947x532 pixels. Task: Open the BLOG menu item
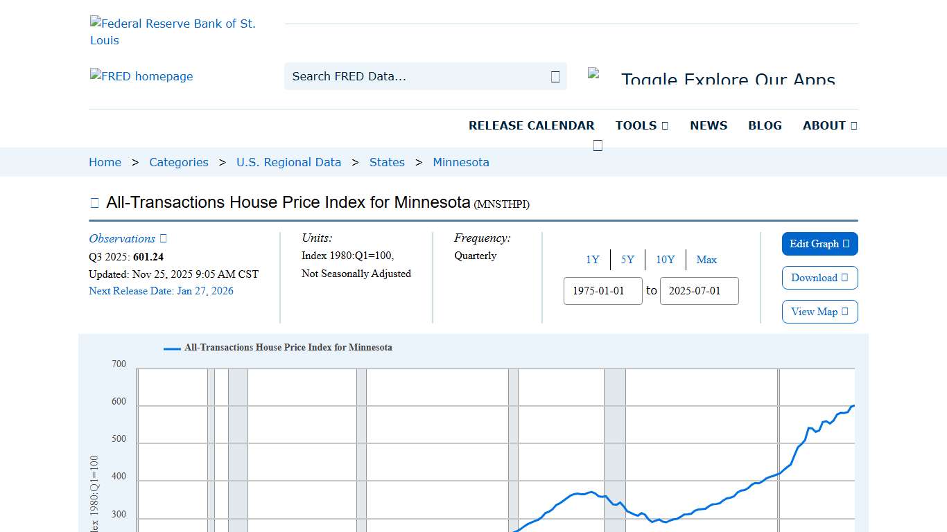[x=765, y=125]
